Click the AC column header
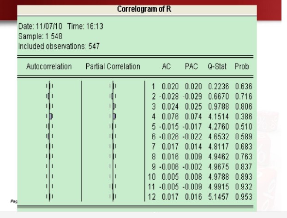Viewport: 287px width, 218px height. [167, 66]
